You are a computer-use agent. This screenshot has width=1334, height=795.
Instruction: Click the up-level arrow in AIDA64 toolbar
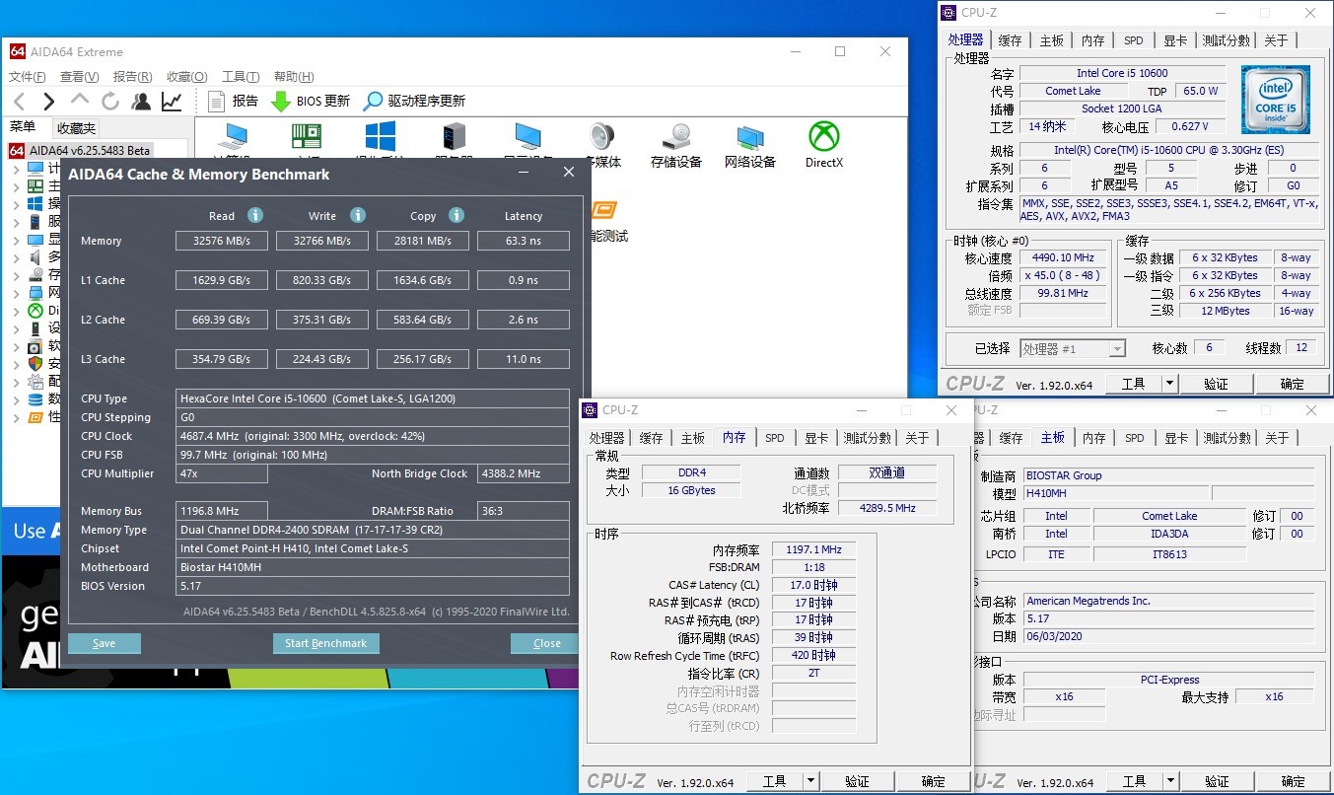point(80,101)
